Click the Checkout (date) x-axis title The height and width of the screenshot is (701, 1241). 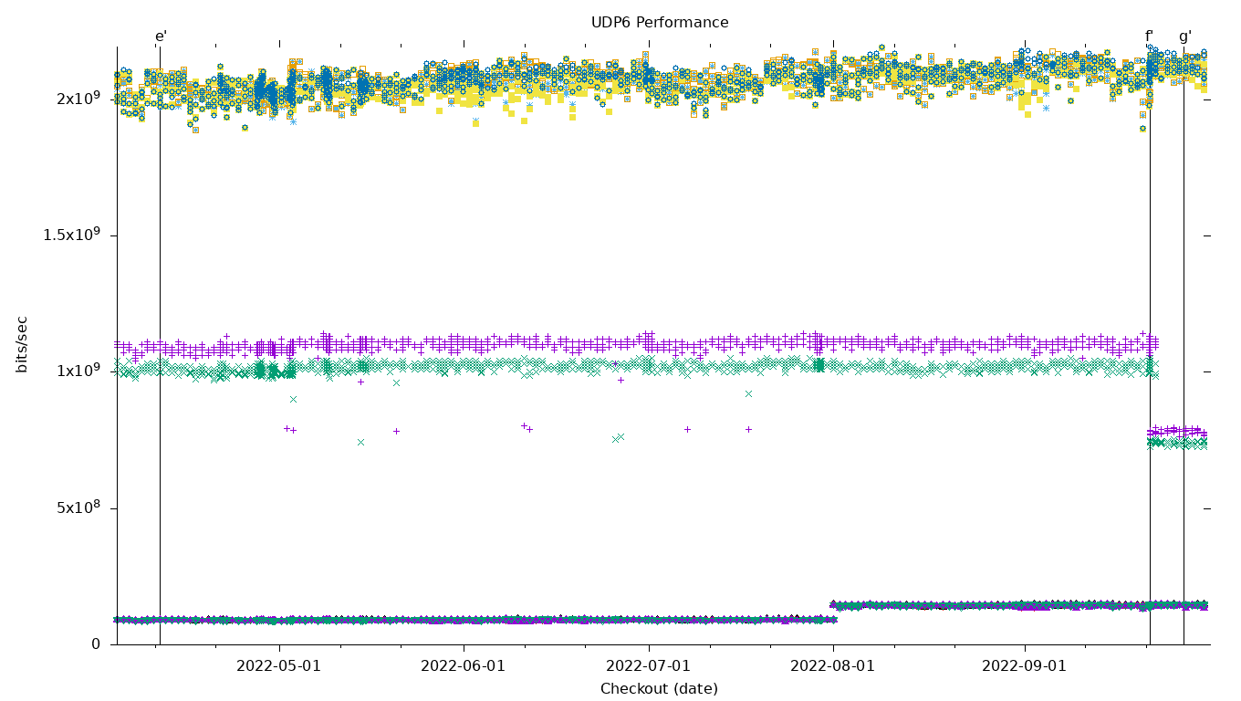659,689
